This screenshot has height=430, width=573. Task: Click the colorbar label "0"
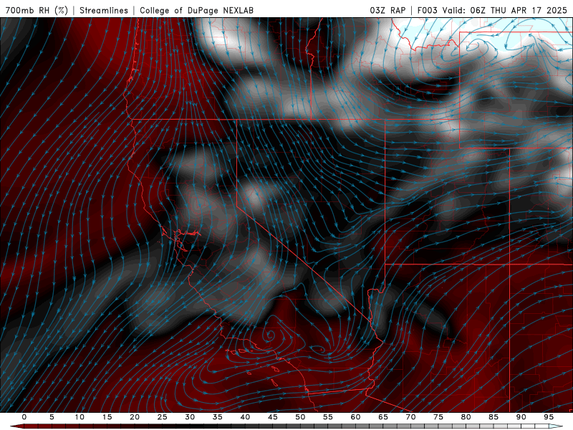pos(24,417)
